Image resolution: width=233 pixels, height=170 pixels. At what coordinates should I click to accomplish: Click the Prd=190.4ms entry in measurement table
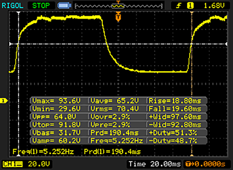tap(115, 133)
